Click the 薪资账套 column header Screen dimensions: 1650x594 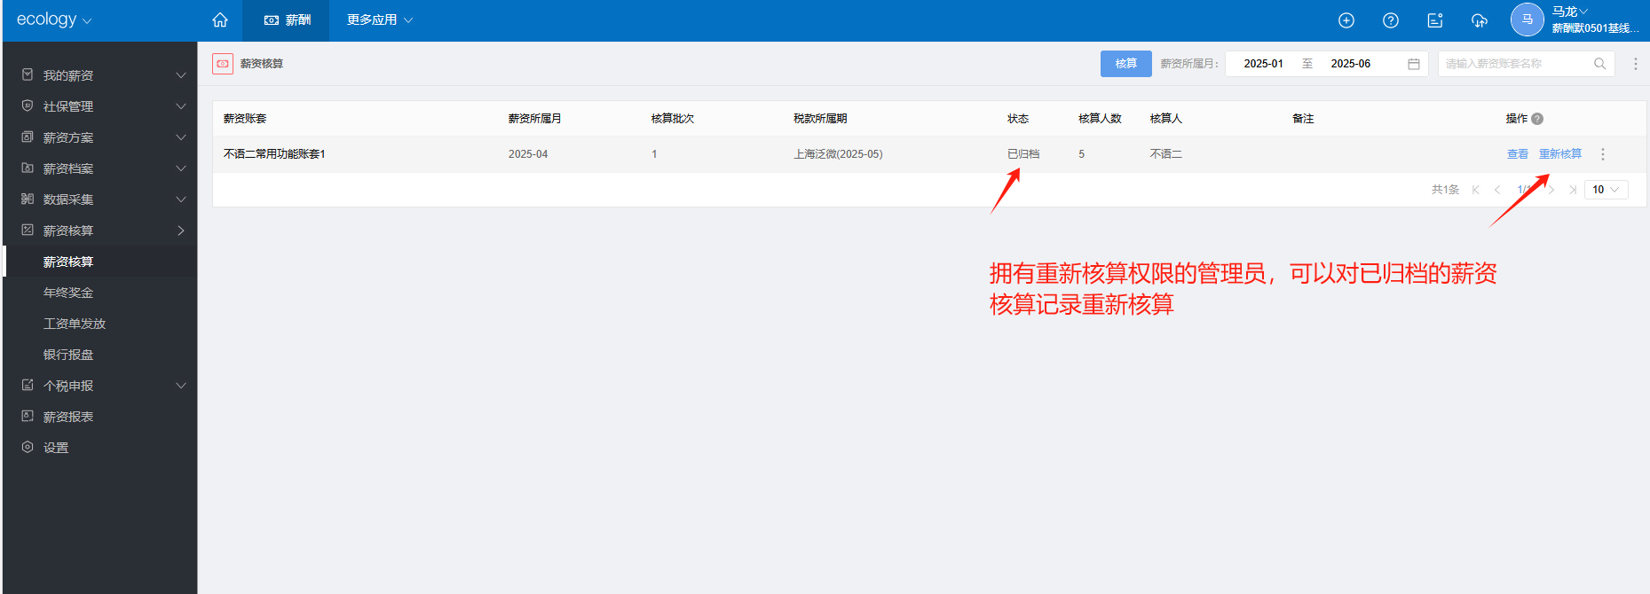click(245, 119)
